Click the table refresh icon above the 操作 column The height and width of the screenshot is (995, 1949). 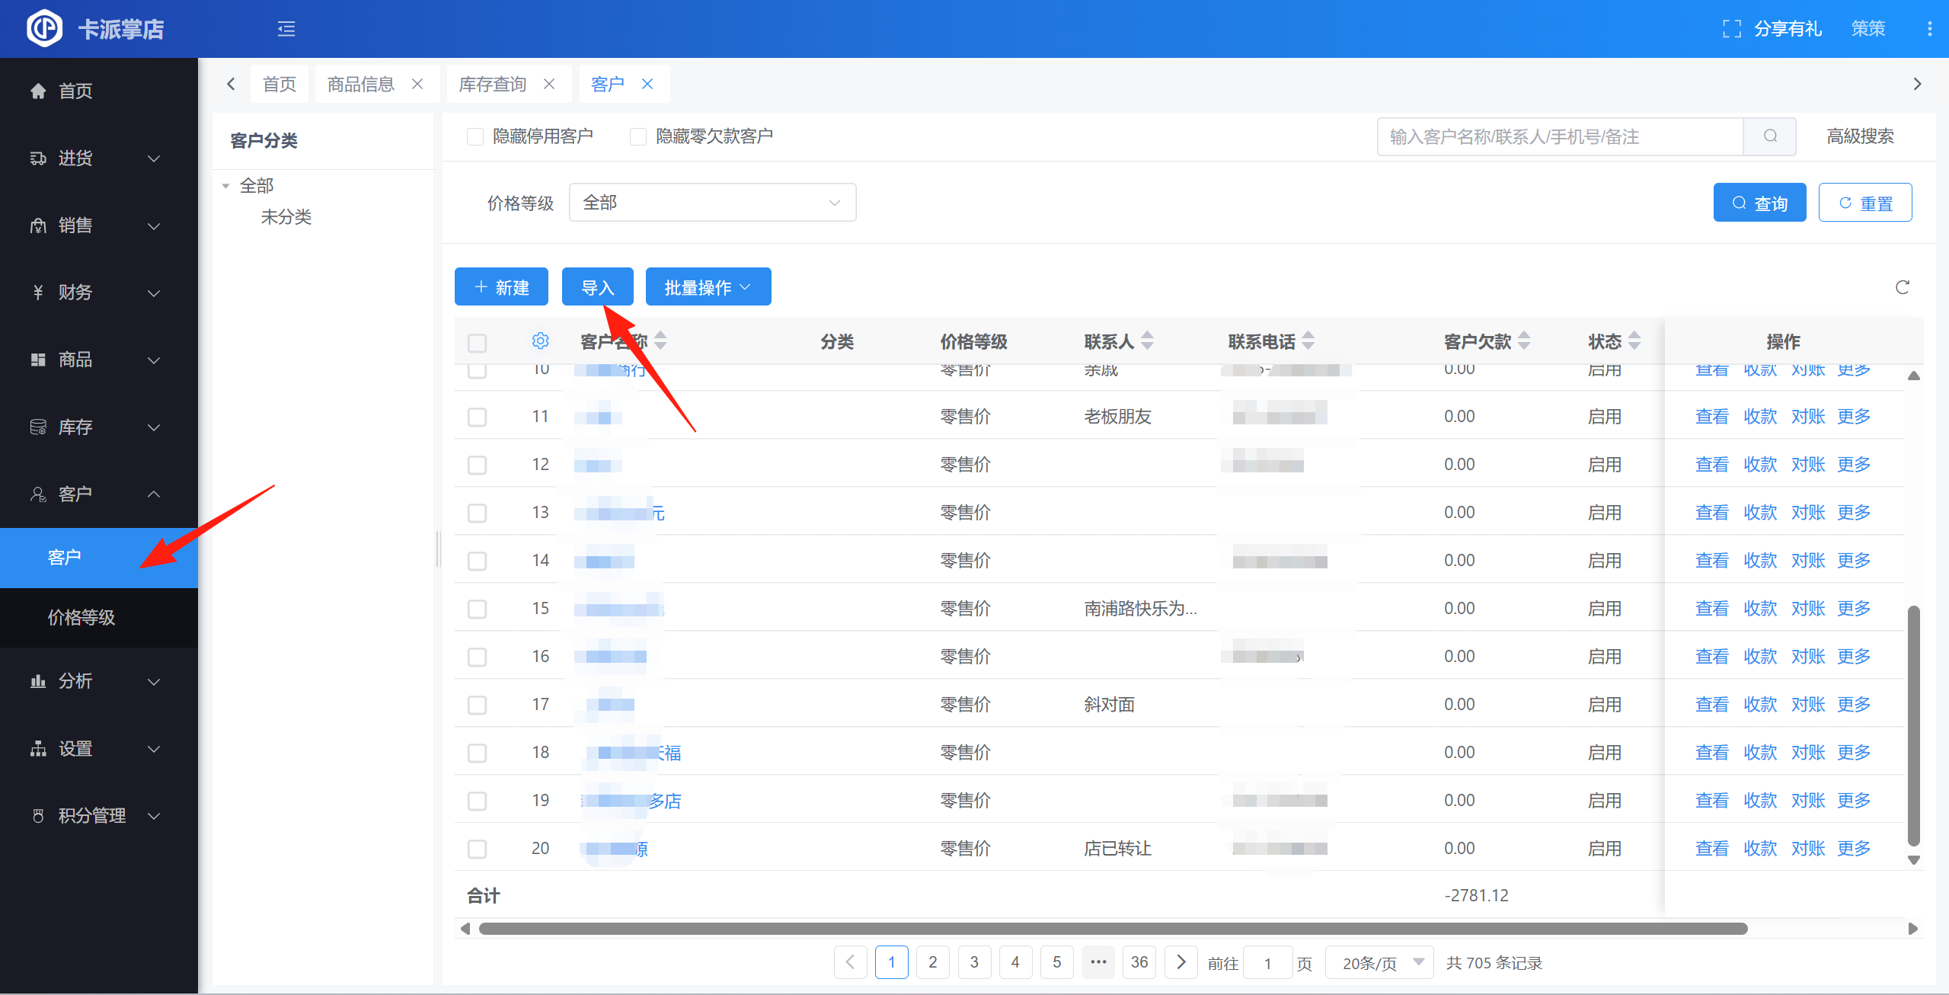click(x=1902, y=287)
